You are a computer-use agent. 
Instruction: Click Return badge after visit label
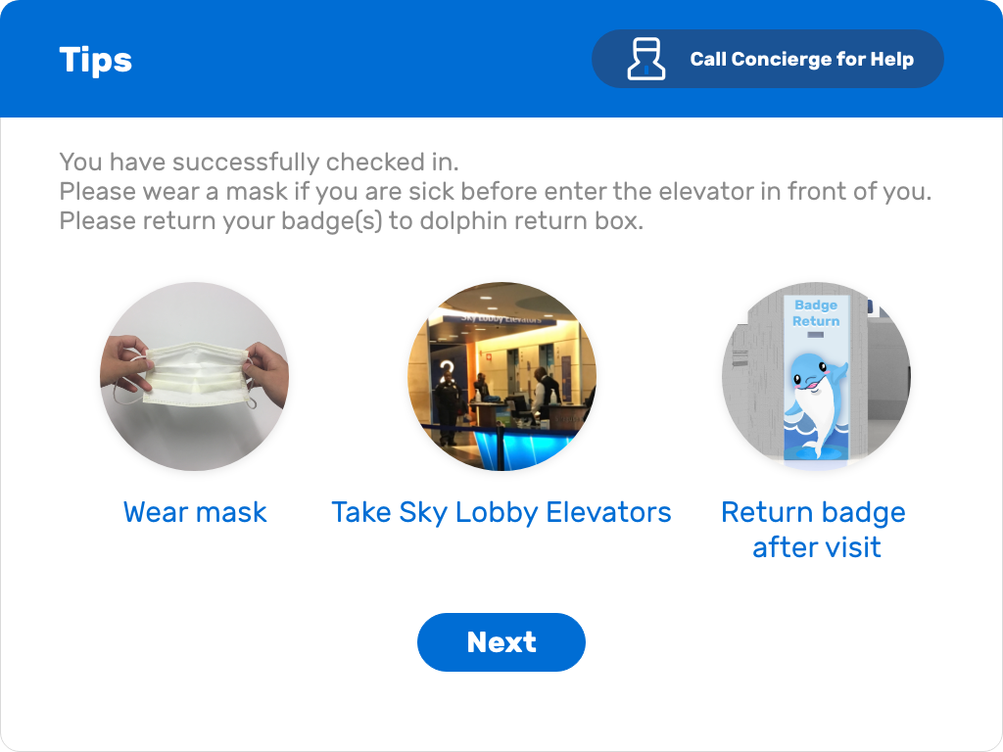pos(814,530)
